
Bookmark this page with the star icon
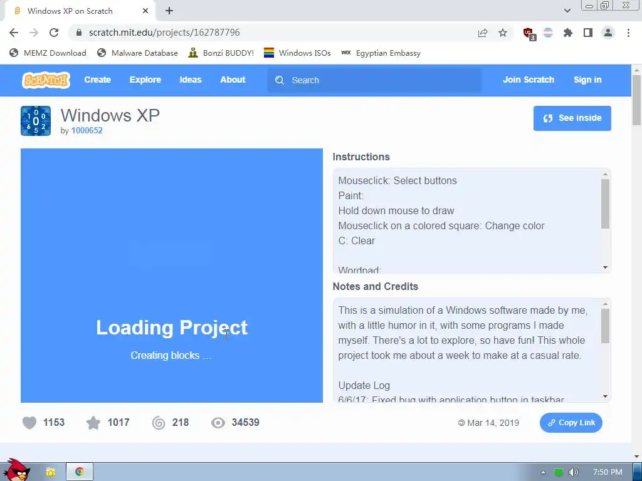[x=503, y=33]
